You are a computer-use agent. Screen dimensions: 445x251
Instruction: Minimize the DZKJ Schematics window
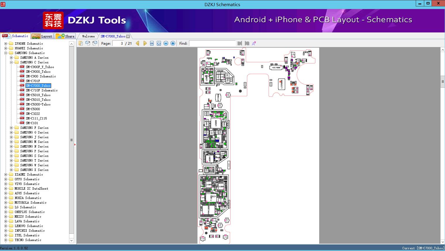[x=420, y=3]
